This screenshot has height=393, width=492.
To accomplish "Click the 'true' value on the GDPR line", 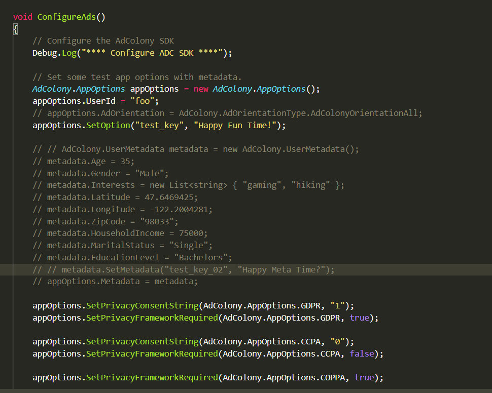I will click(x=359, y=318).
